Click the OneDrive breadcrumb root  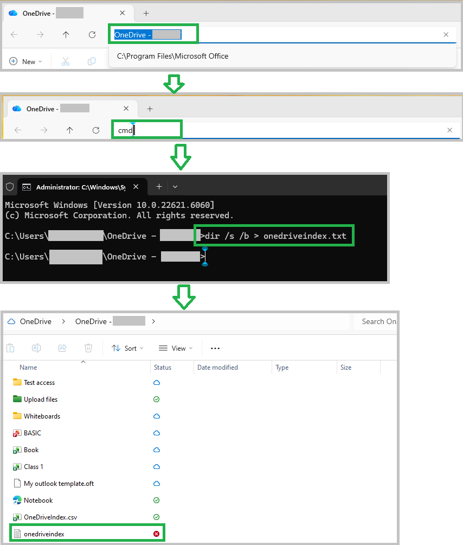pos(35,321)
